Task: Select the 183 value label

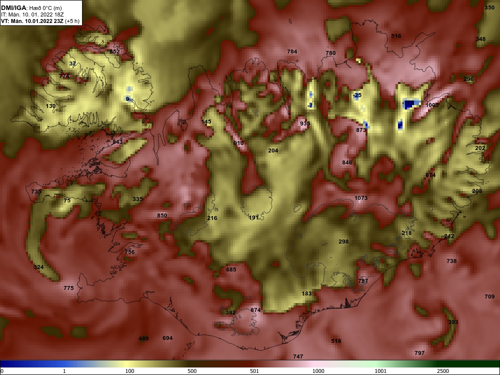Action: coord(306,293)
